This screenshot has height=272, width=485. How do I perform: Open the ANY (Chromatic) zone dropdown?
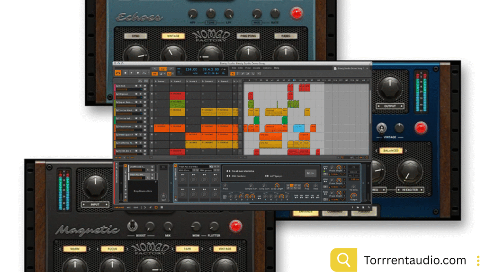point(185,170)
